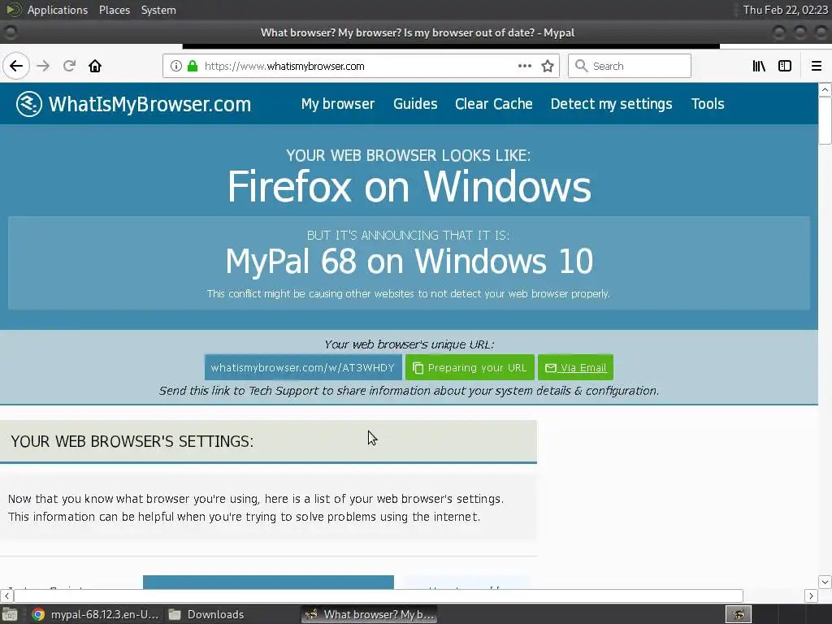Click the Mypal tray icon at bottom right

point(739,614)
